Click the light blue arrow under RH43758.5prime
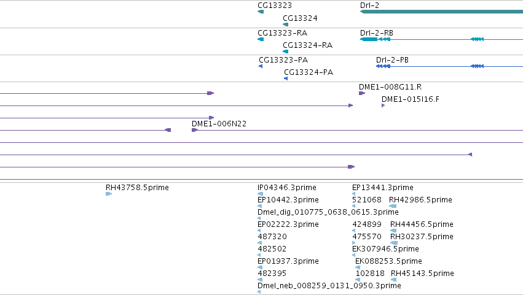The width and height of the screenshot is (523, 295). click(109, 194)
